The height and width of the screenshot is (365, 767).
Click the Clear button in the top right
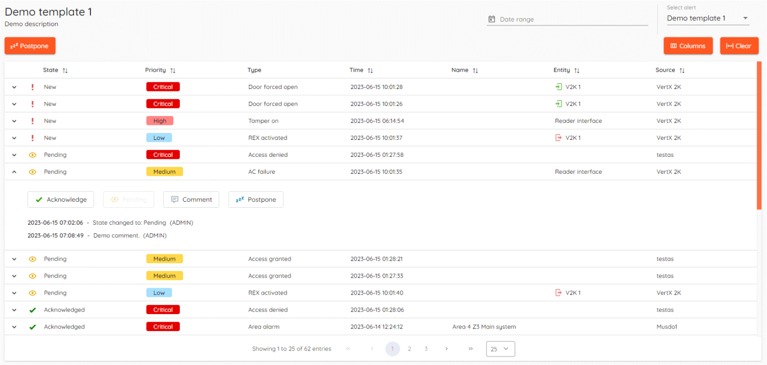(x=740, y=45)
